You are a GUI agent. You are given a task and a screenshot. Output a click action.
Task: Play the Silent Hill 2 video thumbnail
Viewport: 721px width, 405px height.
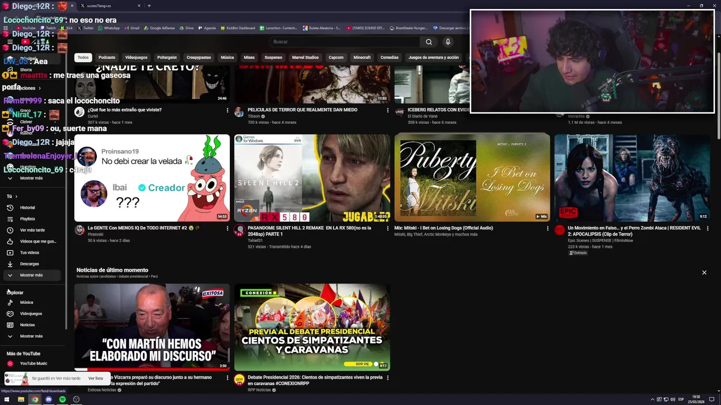pos(312,178)
